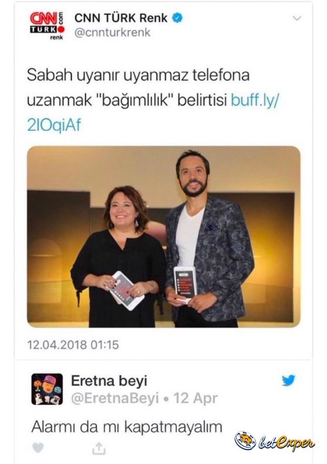Open the @cnnturkrenk handle
The height and width of the screenshot is (464, 327).
[112, 32]
